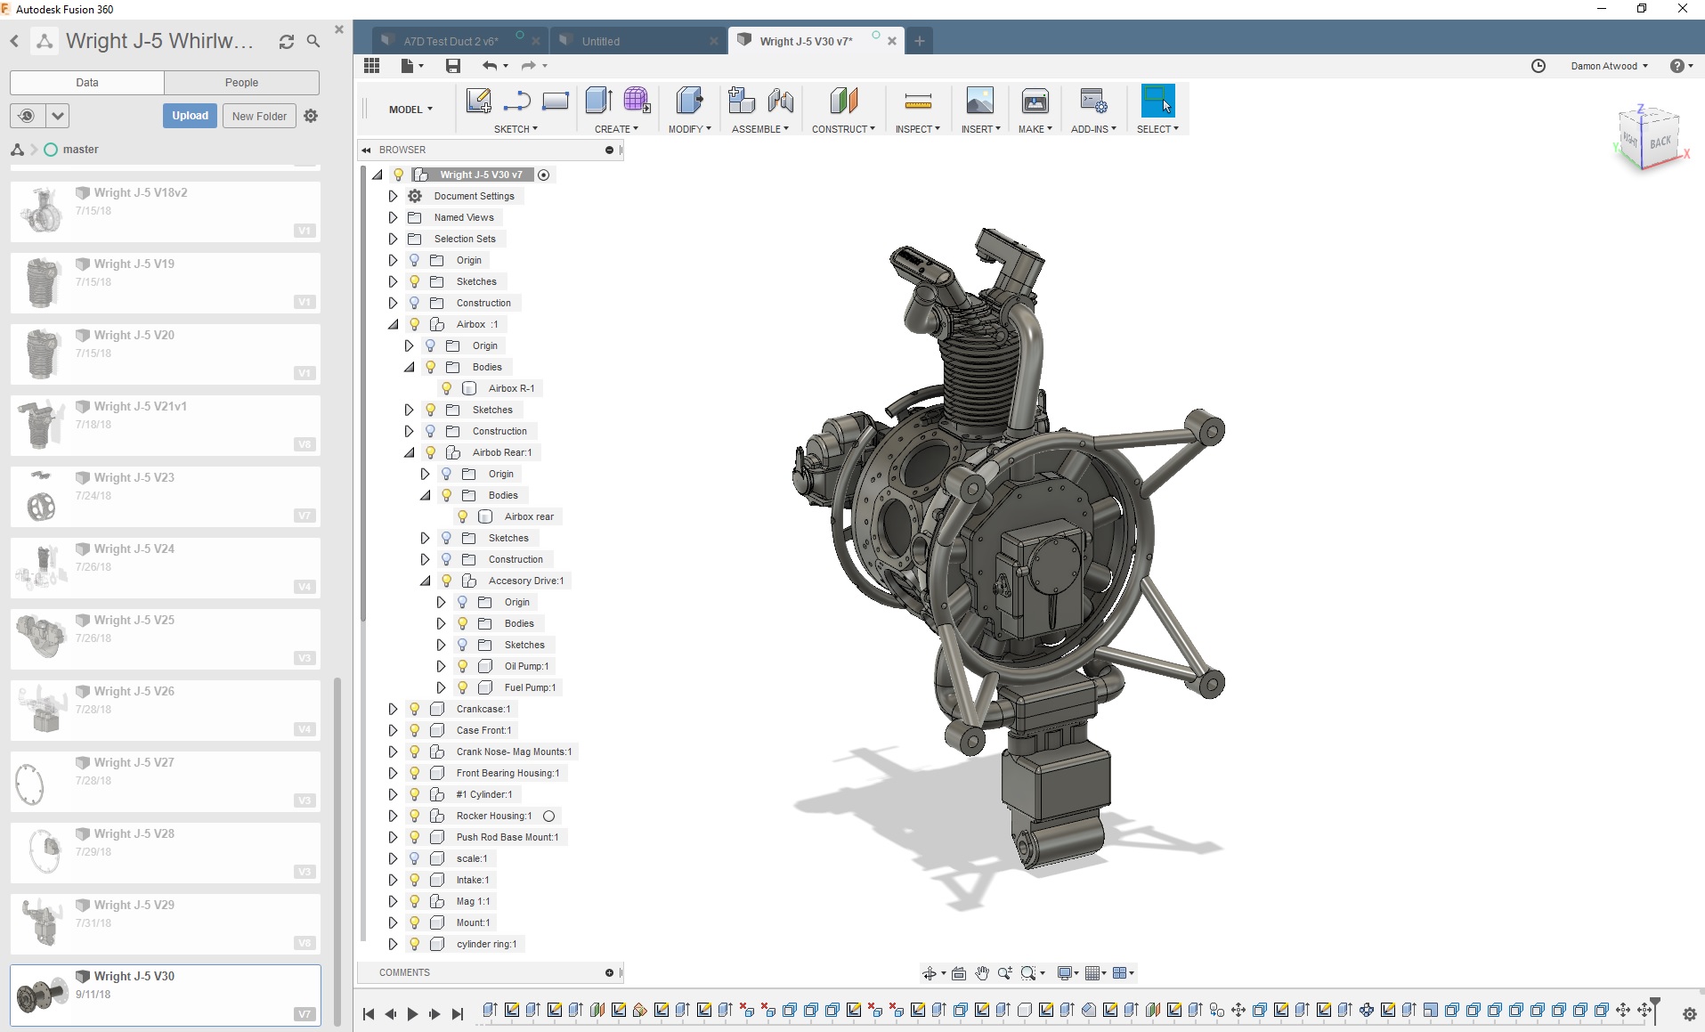The width and height of the screenshot is (1705, 1032).
Task: Open a new design tab
Action: [x=919, y=41]
